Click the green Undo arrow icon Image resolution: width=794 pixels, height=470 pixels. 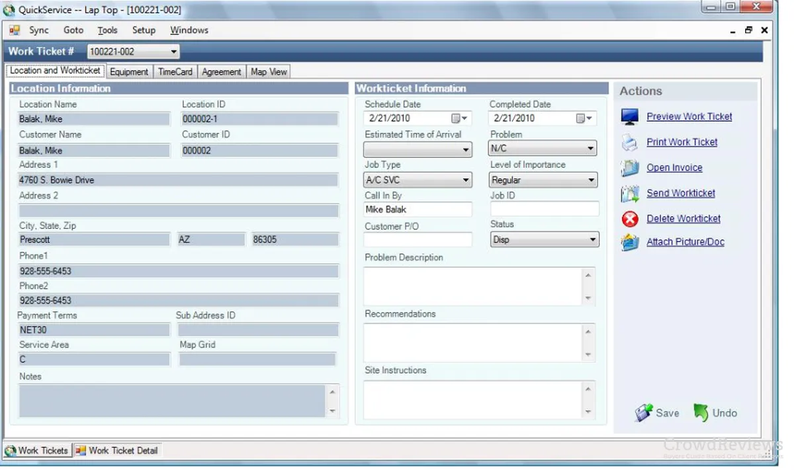click(x=701, y=413)
